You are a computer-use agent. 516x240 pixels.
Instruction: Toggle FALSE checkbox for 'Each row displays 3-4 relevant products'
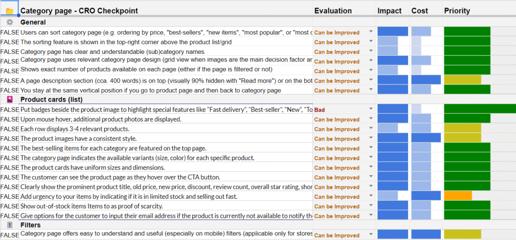coord(10,129)
